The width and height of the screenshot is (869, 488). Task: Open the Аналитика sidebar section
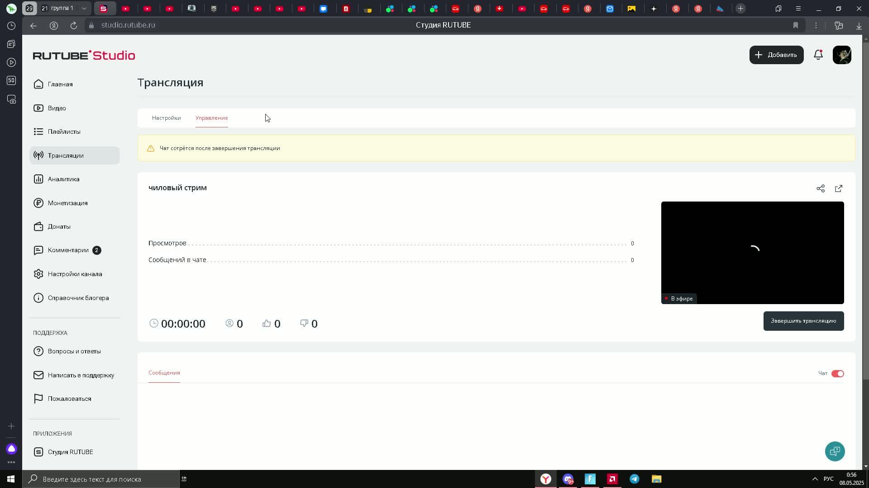(63, 179)
